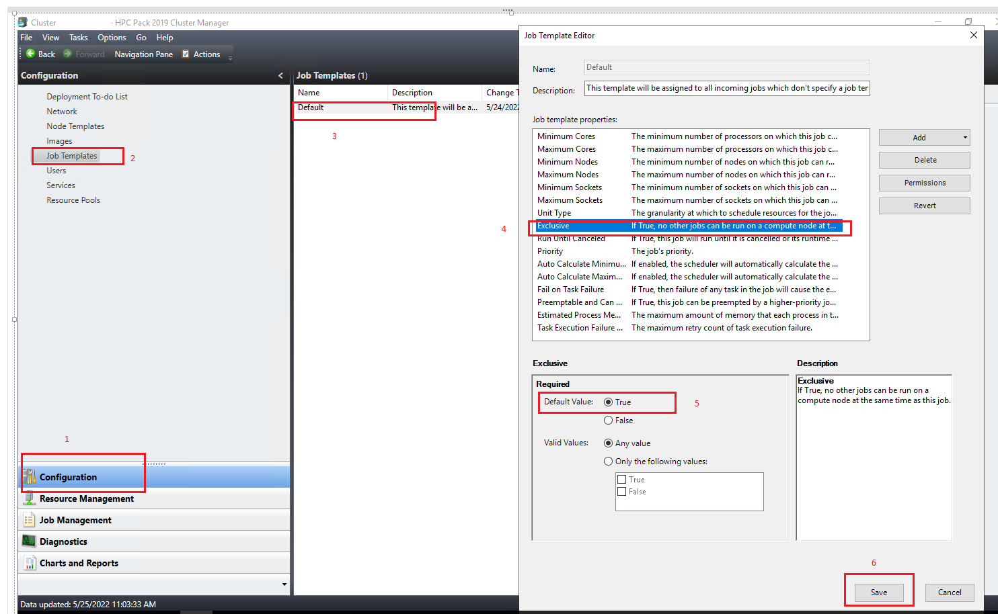Screen dimensions: 998x614
Task: Select the Any value radio option
Action: pos(608,443)
